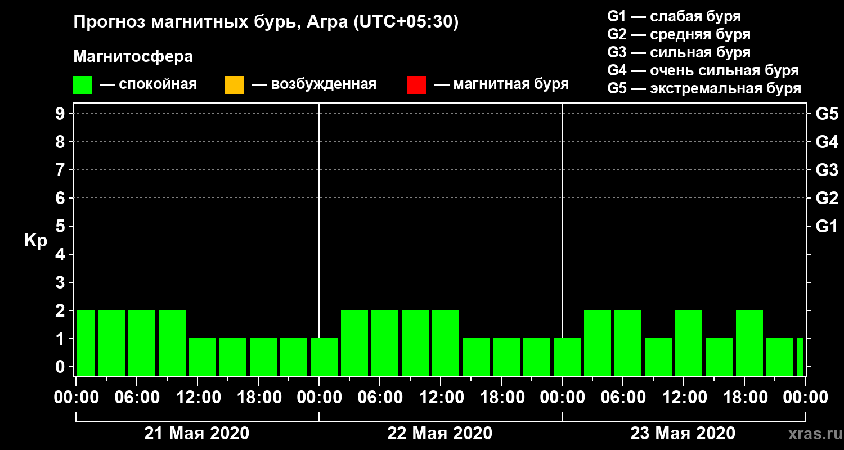Click the G4 label on the right axis
Screen dimensions: 844x450
(x=827, y=142)
